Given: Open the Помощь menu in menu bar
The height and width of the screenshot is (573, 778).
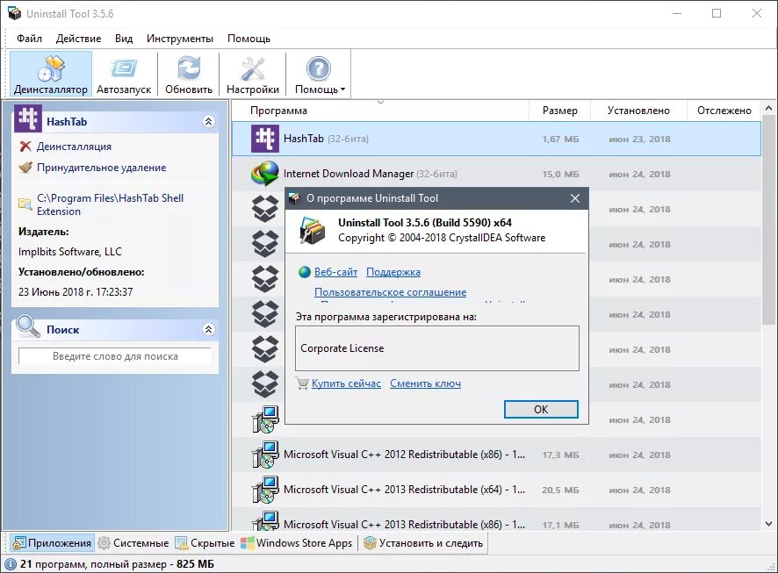Looking at the screenshot, I should (x=249, y=39).
